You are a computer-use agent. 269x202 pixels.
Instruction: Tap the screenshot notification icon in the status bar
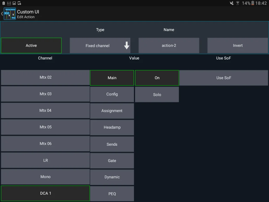[x=19, y=3]
